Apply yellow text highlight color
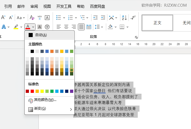The width and height of the screenshot is (191, 129). click(x=16, y=27)
